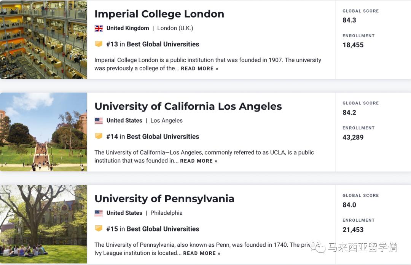Click the UCLA campus staircase photo
Screen dimensions: 411x265
click(43, 132)
